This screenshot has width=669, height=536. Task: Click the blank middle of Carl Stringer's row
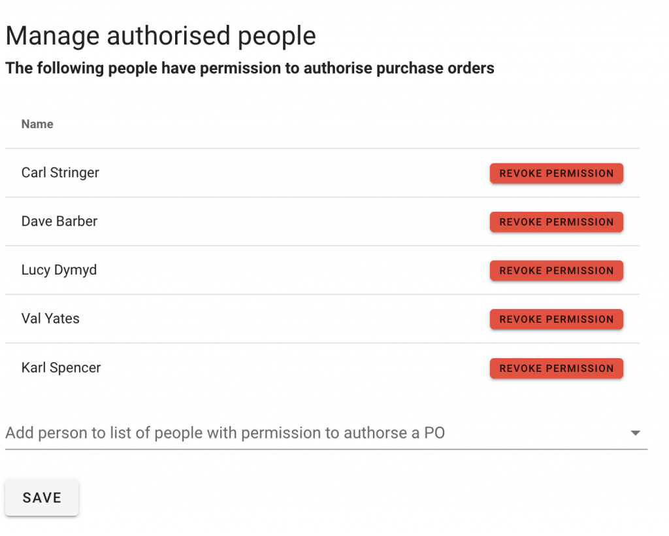coord(294,173)
